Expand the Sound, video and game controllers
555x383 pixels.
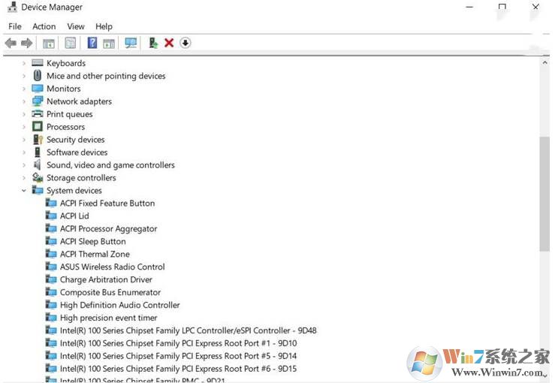click(x=24, y=165)
